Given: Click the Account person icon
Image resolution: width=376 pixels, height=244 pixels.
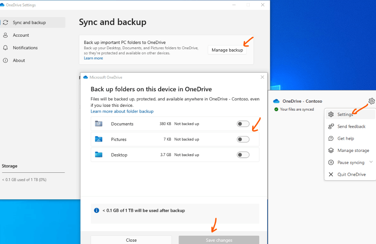Looking at the screenshot, I should (5, 35).
